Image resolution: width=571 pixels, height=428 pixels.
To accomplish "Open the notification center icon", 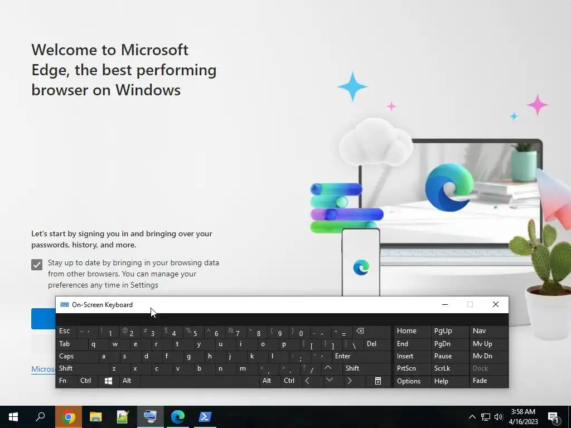I will pyautogui.click(x=554, y=417).
